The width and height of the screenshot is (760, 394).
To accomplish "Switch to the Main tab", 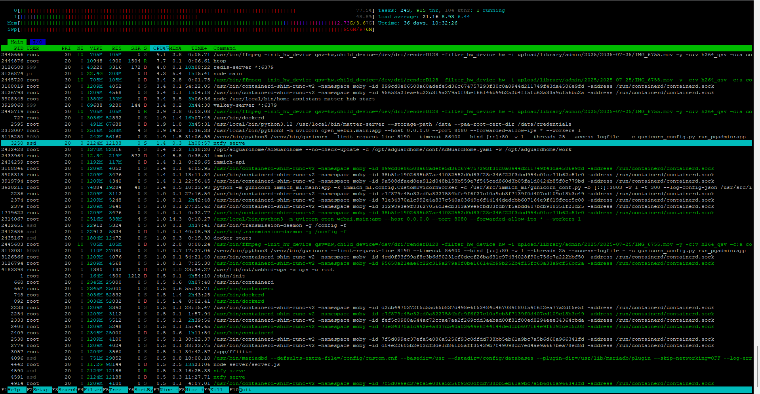I will coord(17,42).
